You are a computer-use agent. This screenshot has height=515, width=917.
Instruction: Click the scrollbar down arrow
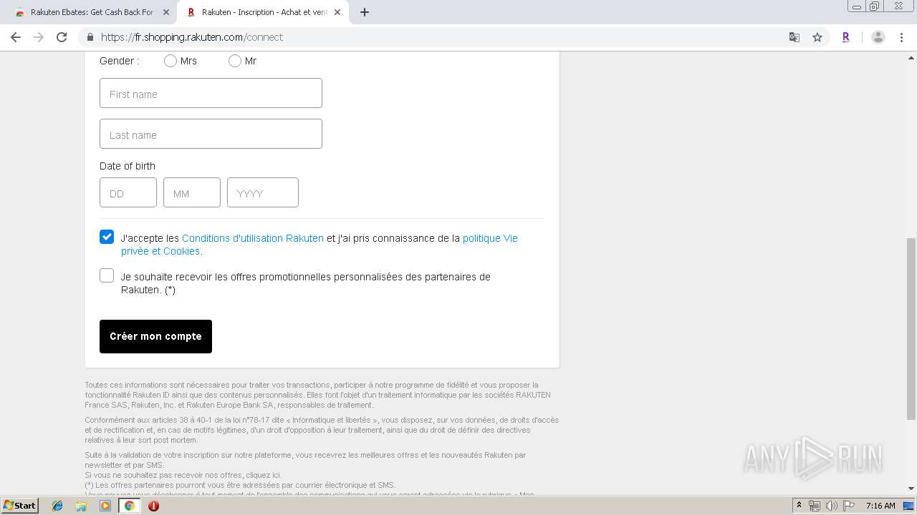pos(911,489)
